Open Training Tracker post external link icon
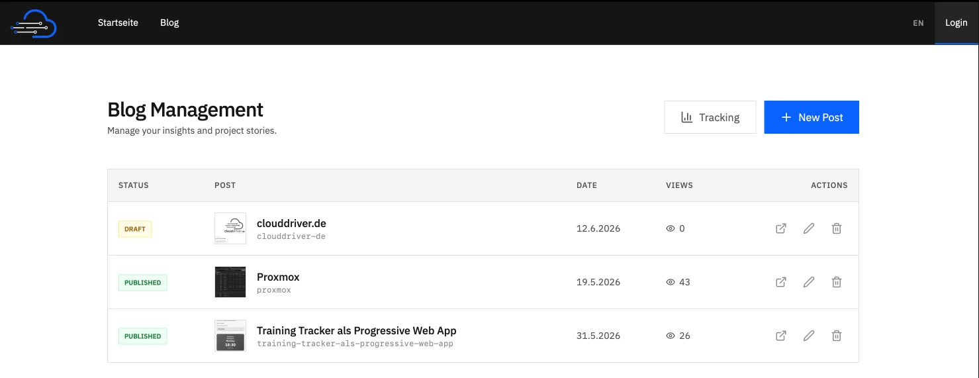The width and height of the screenshot is (979, 378). tap(781, 336)
